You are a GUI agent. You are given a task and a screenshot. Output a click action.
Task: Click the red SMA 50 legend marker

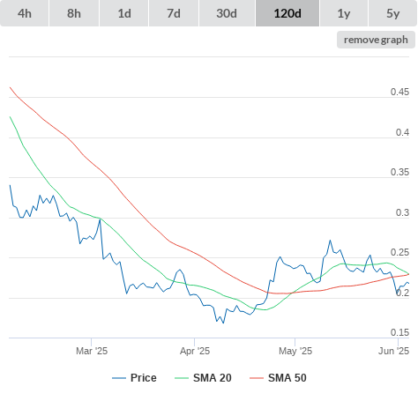tap(257, 378)
